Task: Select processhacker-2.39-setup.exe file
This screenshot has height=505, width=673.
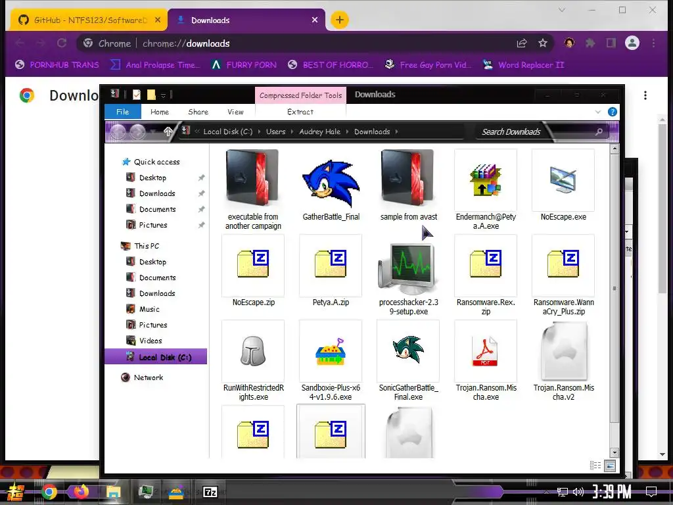Action: (x=408, y=275)
